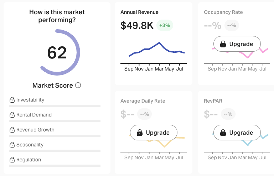Click the +3% Annual Revenue change badge
Viewport: 274px width, 176px height.
coord(165,26)
